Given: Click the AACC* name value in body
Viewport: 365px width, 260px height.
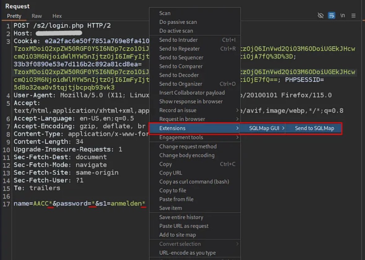Looking at the screenshot, I should pos(43,203).
